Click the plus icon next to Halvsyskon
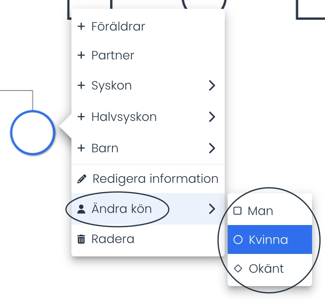 point(81,117)
